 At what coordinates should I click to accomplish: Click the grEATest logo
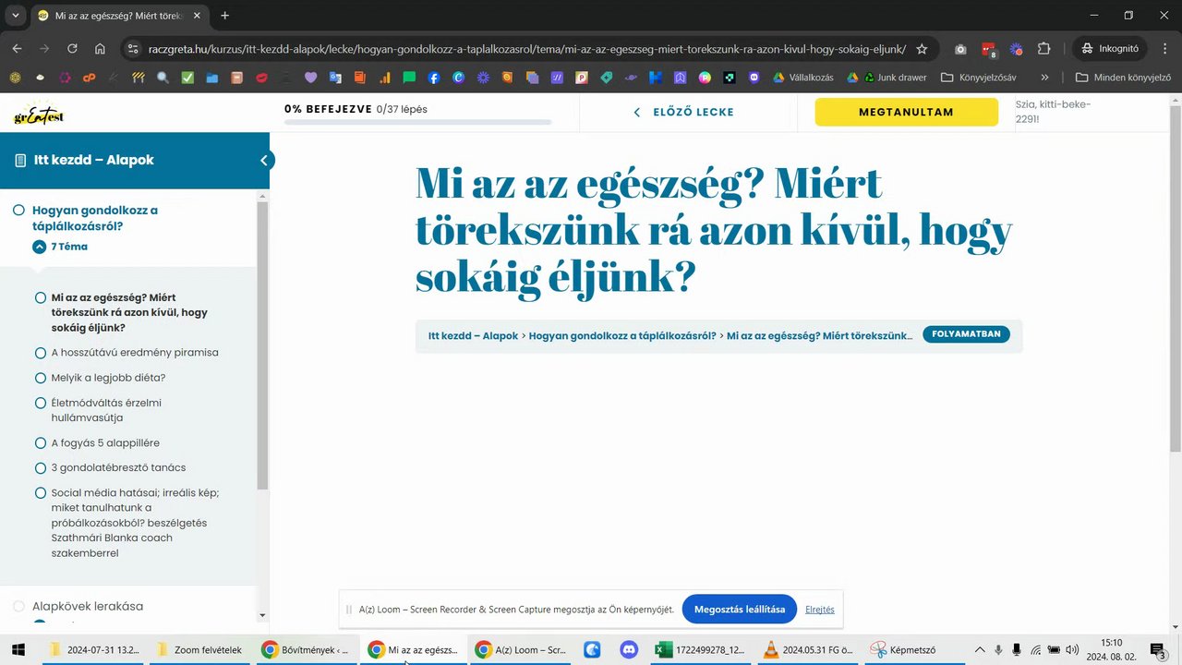pyautogui.click(x=39, y=115)
